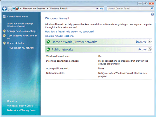Click shield icon beside Turn Windows Firewall on or off
Viewport: 156px width, 117px height.
click(4, 36)
